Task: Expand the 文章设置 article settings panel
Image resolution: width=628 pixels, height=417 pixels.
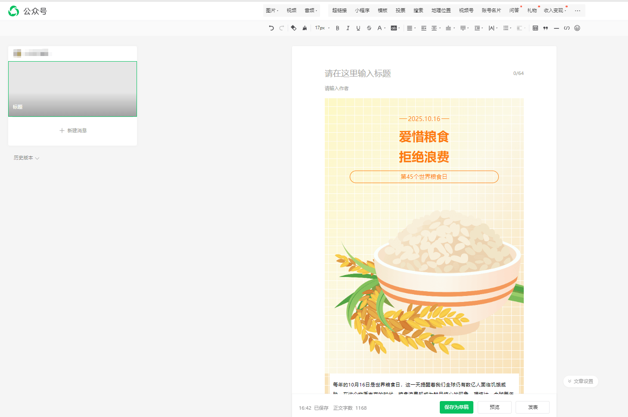Action: pos(581,381)
